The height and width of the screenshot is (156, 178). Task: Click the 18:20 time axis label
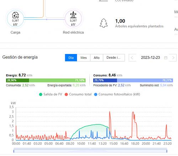point(135,144)
